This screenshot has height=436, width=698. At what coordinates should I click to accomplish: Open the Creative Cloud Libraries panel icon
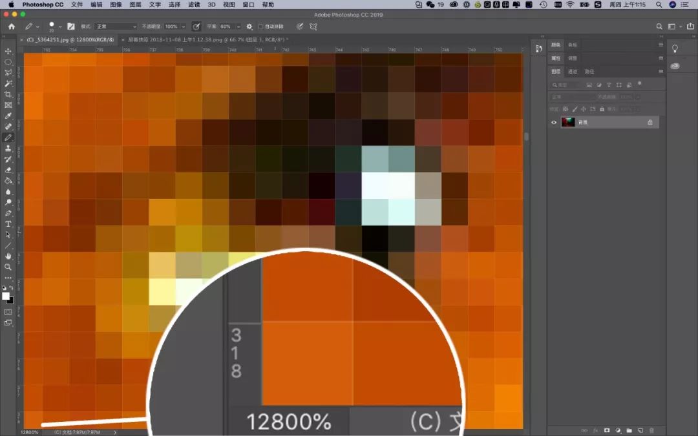[x=675, y=66]
